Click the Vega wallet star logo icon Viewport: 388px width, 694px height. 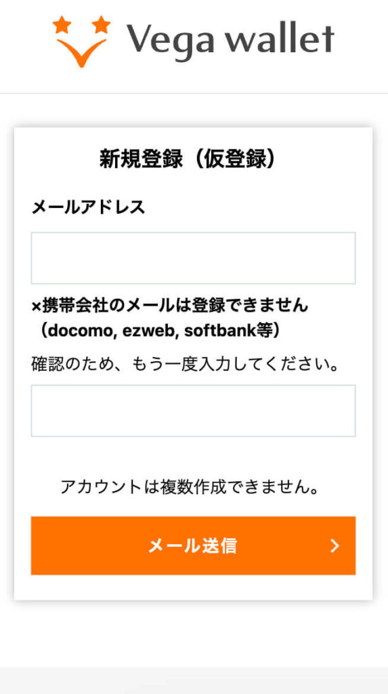click(81, 41)
